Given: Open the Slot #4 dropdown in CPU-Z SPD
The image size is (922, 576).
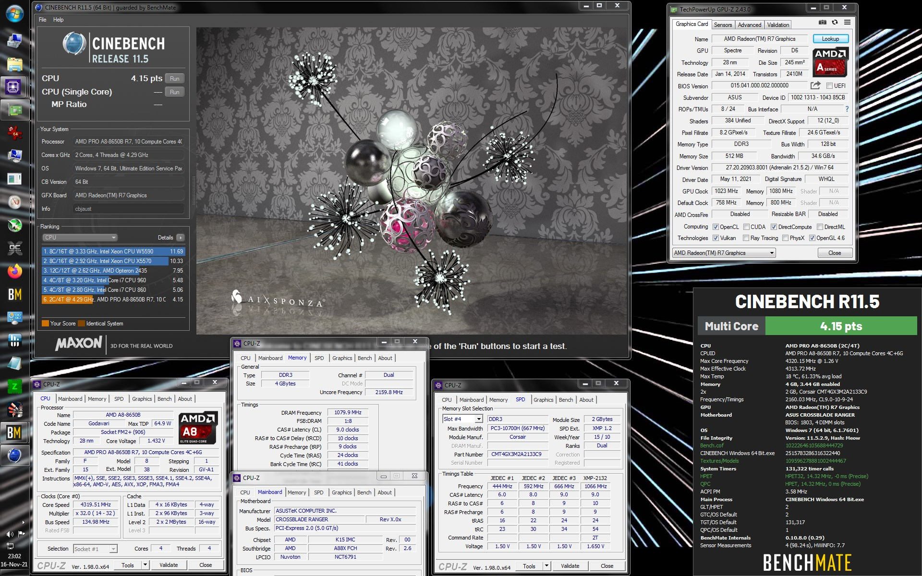Looking at the screenshot, I should [462, 419].
